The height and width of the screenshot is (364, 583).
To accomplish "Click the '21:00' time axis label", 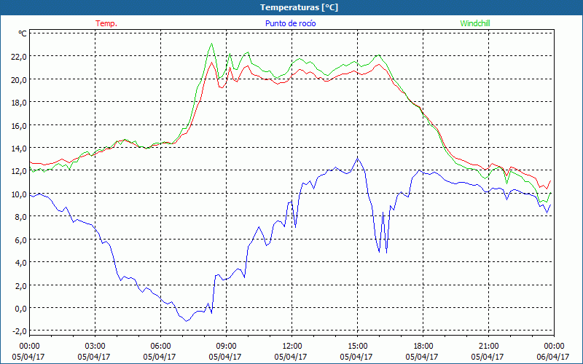I will pos(488,347).
